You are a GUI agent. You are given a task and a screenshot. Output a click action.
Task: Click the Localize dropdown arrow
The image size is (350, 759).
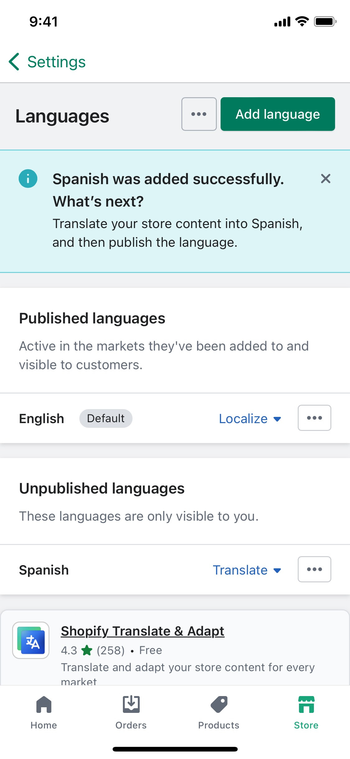coord(277,419)
